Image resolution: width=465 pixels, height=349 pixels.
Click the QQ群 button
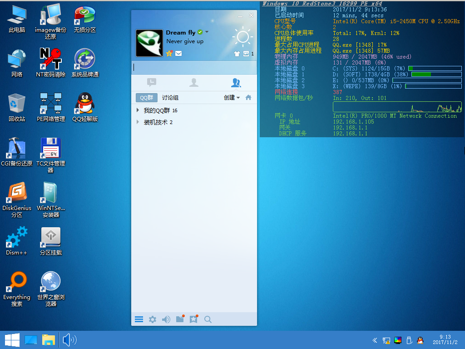(146, 98)
